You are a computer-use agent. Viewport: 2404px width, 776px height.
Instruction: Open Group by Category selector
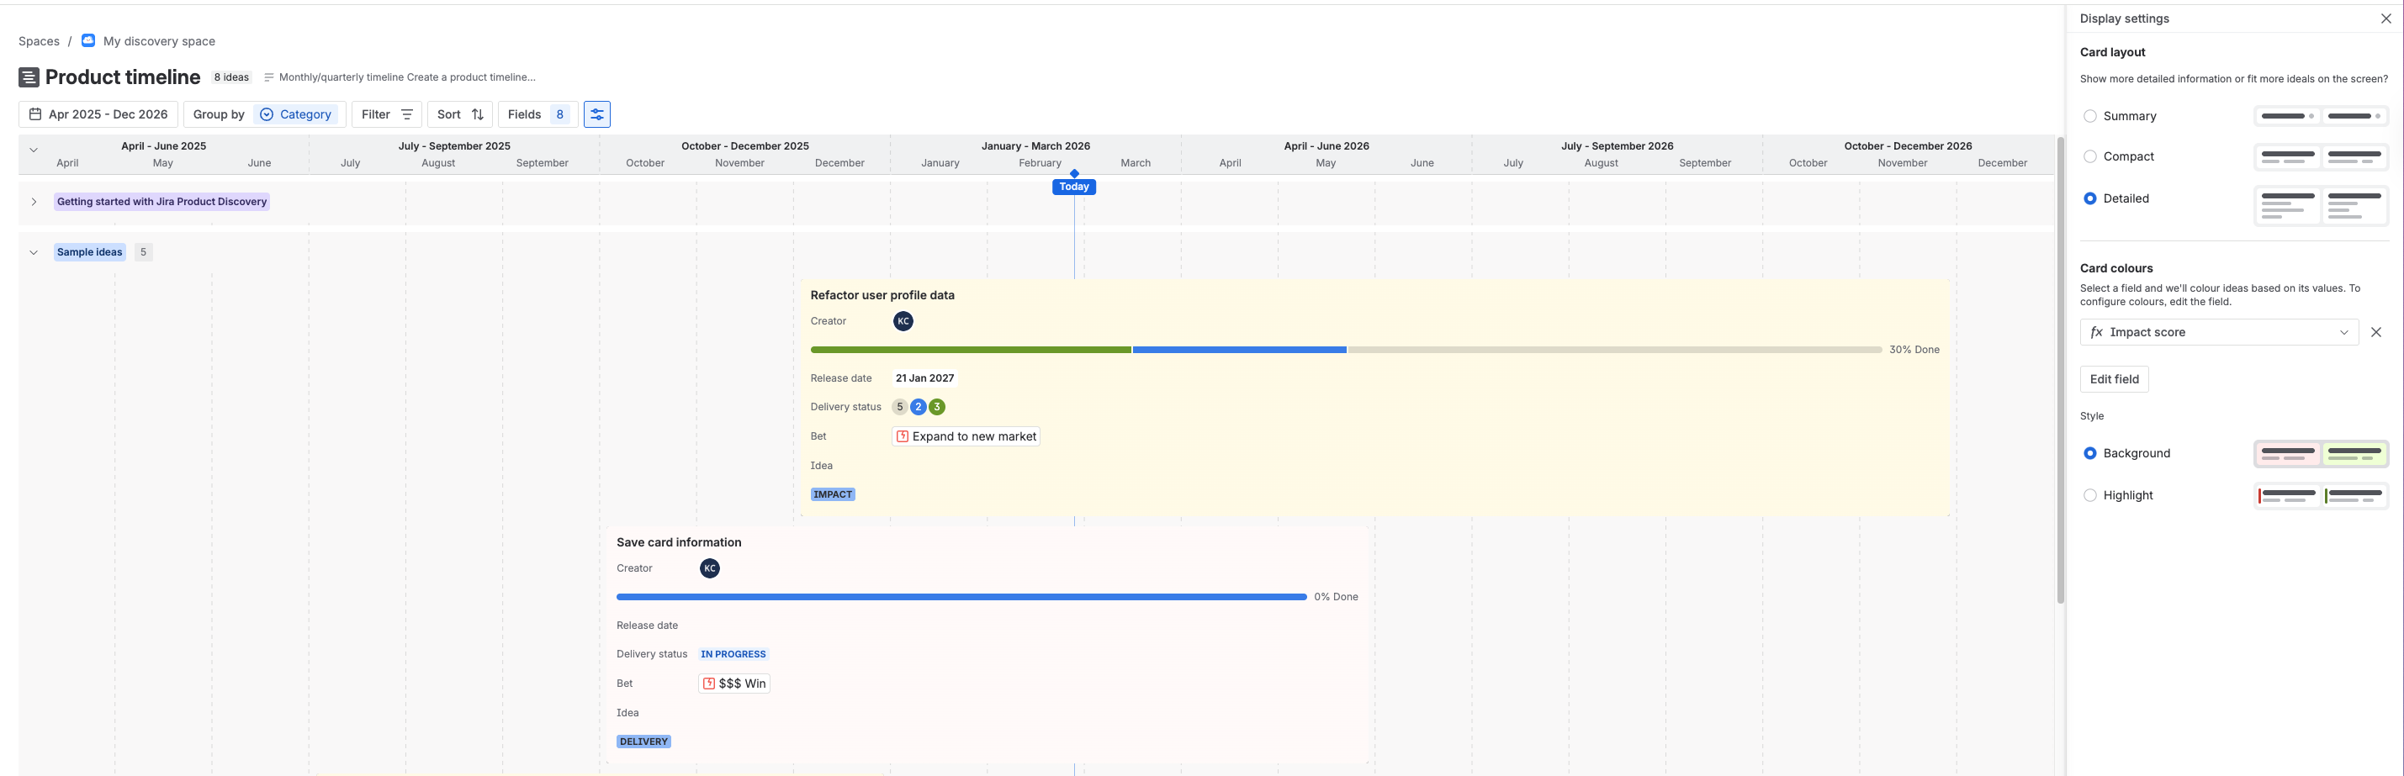[265, 113]
